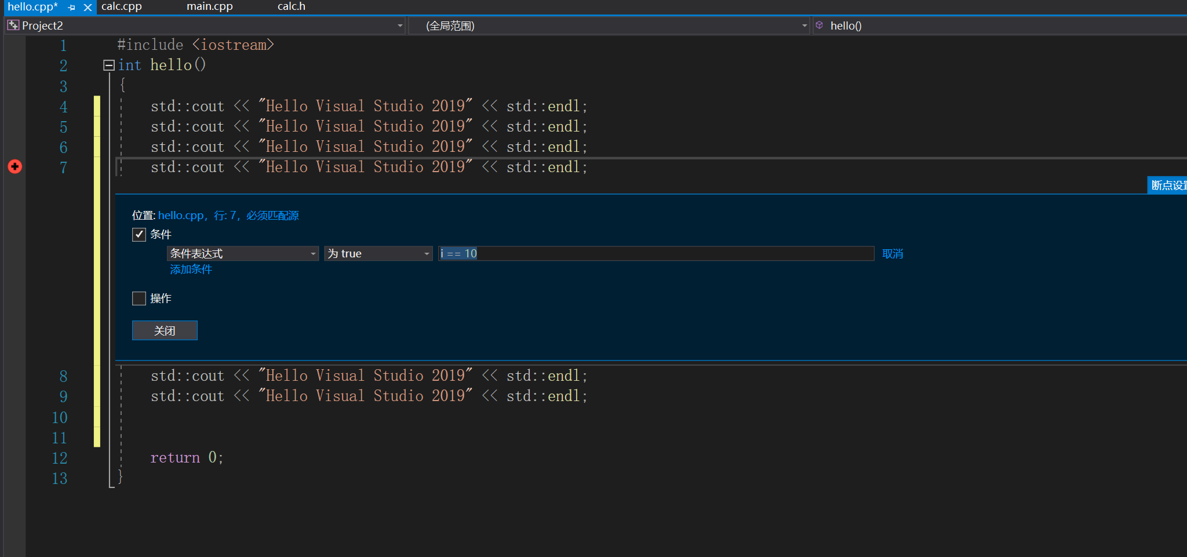Screen dimensions: 1187x557
Task: Click the std::cout statement on line 5
Action: click(x=369, y=126)
